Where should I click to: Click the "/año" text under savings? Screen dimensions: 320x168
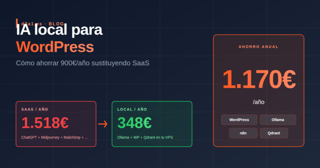[259, 102]
